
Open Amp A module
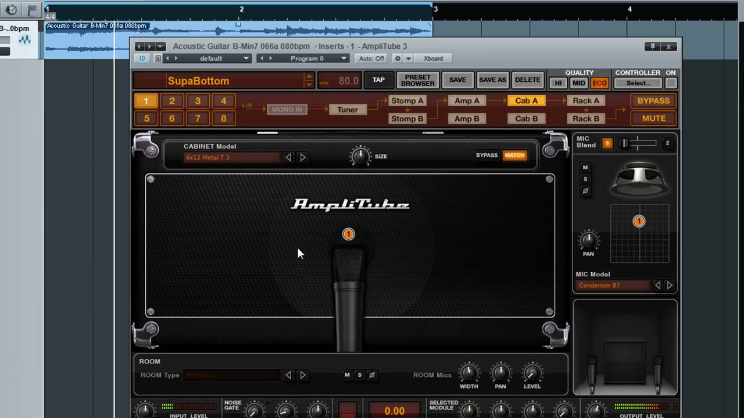coord(467,100)
